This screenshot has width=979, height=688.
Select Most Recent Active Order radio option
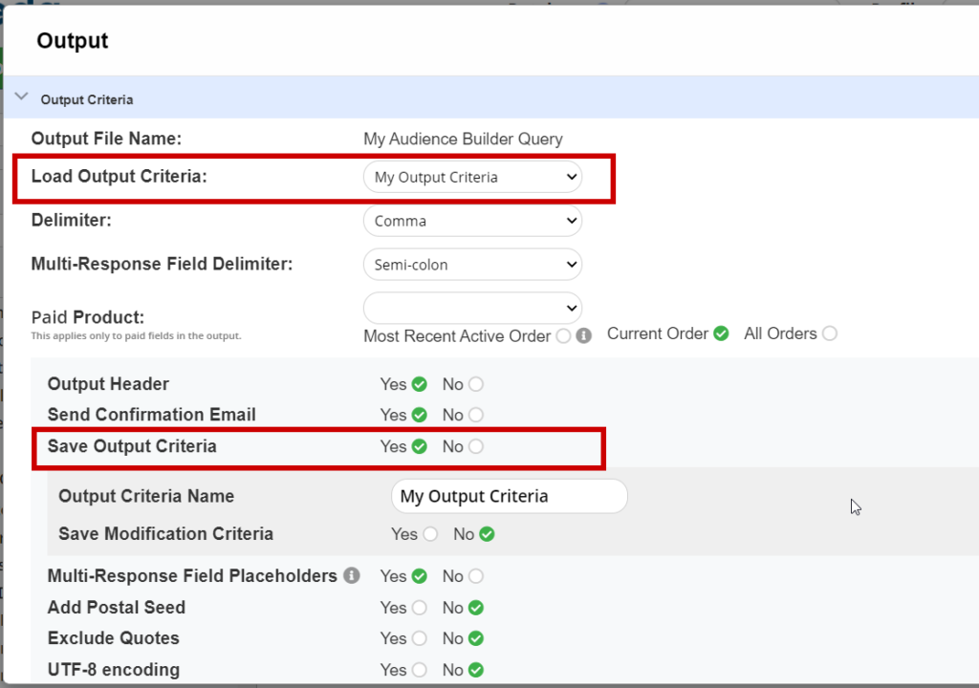[563, 335]
